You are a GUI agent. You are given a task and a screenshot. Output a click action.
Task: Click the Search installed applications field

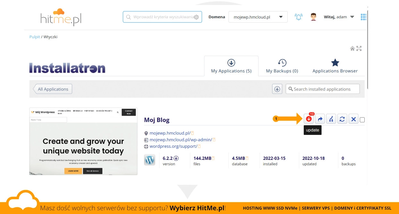(323, 89)
